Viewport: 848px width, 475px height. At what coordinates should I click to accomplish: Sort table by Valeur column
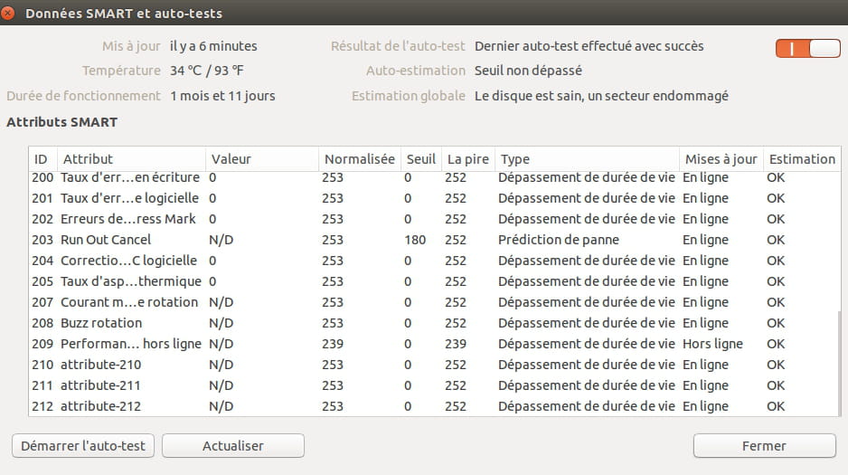pos(262,159)
